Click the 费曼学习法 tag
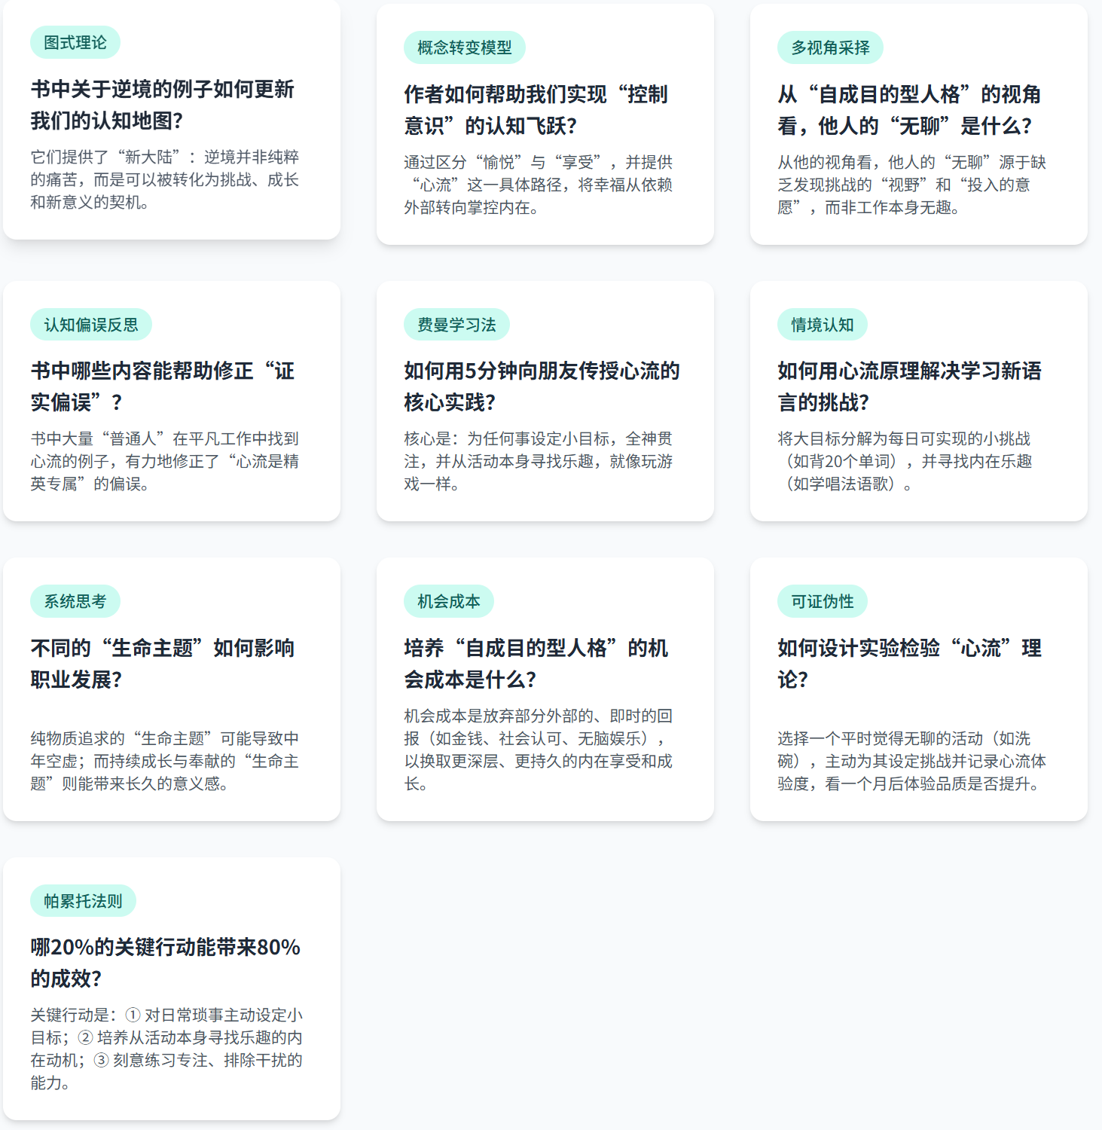This screenshot has height=1130, width=1102. pos(456,325)
